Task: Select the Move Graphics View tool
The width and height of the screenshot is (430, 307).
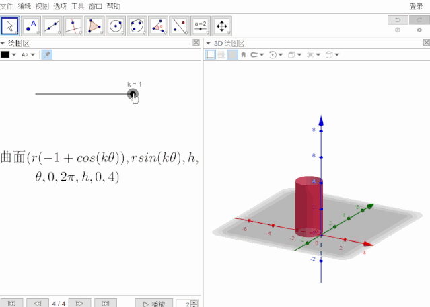Action: (222, 26)
